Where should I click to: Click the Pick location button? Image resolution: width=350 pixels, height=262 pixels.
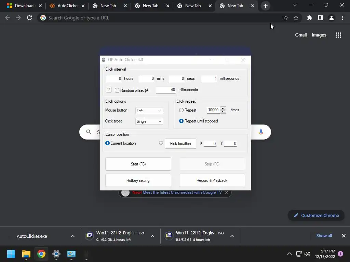pyautogui.click(x=180, y=144)
